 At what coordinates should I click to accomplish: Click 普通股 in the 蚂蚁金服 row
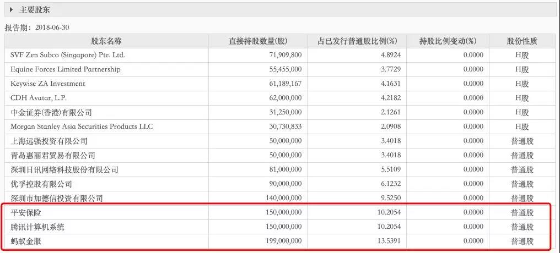coord(522,241)
